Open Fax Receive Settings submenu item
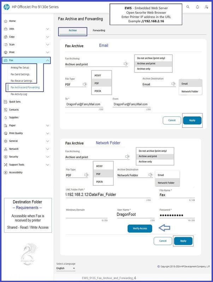Image resolution: width=213 pixels, height=282 pixels. 22,81
